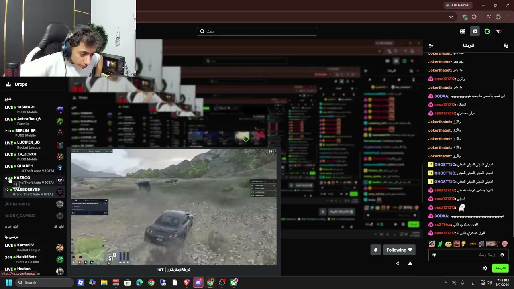The height and width of the screenshot is (289, 514).
Task: Open the green extension with badge 13
Action: pos(465,17)
